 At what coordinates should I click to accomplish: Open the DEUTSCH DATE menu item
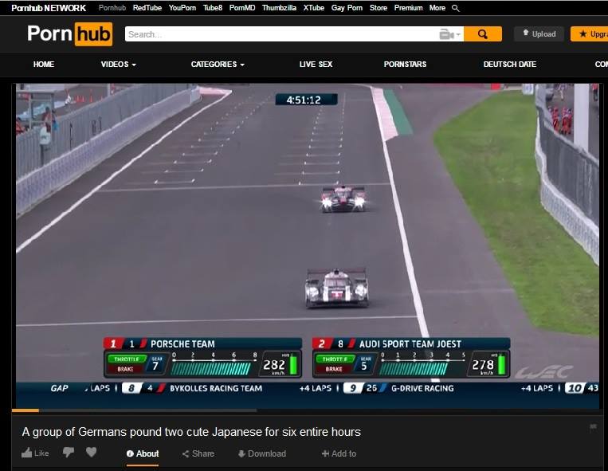509,65
